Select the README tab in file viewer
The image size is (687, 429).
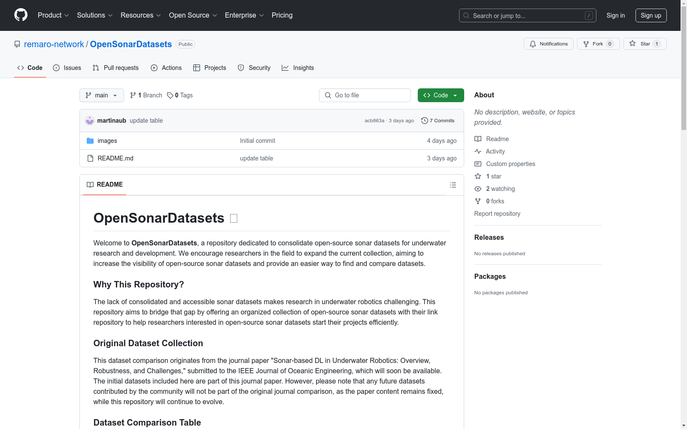[105, 184]
